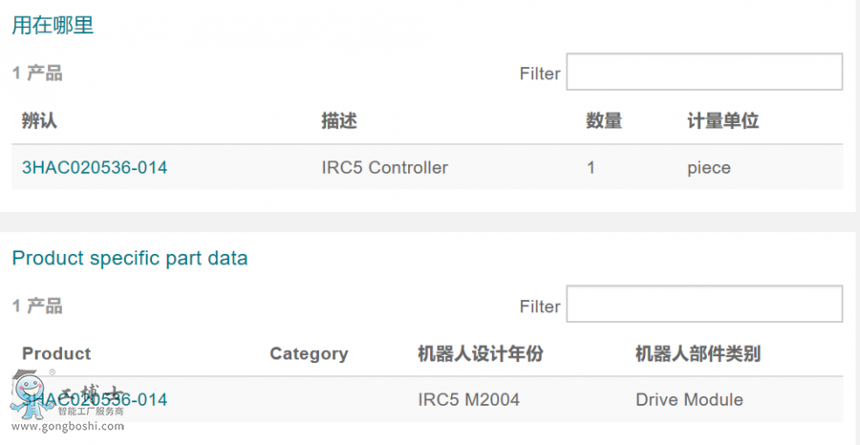860x445 pixels.
Task: Click the Filter field under 用在哪里
Action: [x=704, y=73]
